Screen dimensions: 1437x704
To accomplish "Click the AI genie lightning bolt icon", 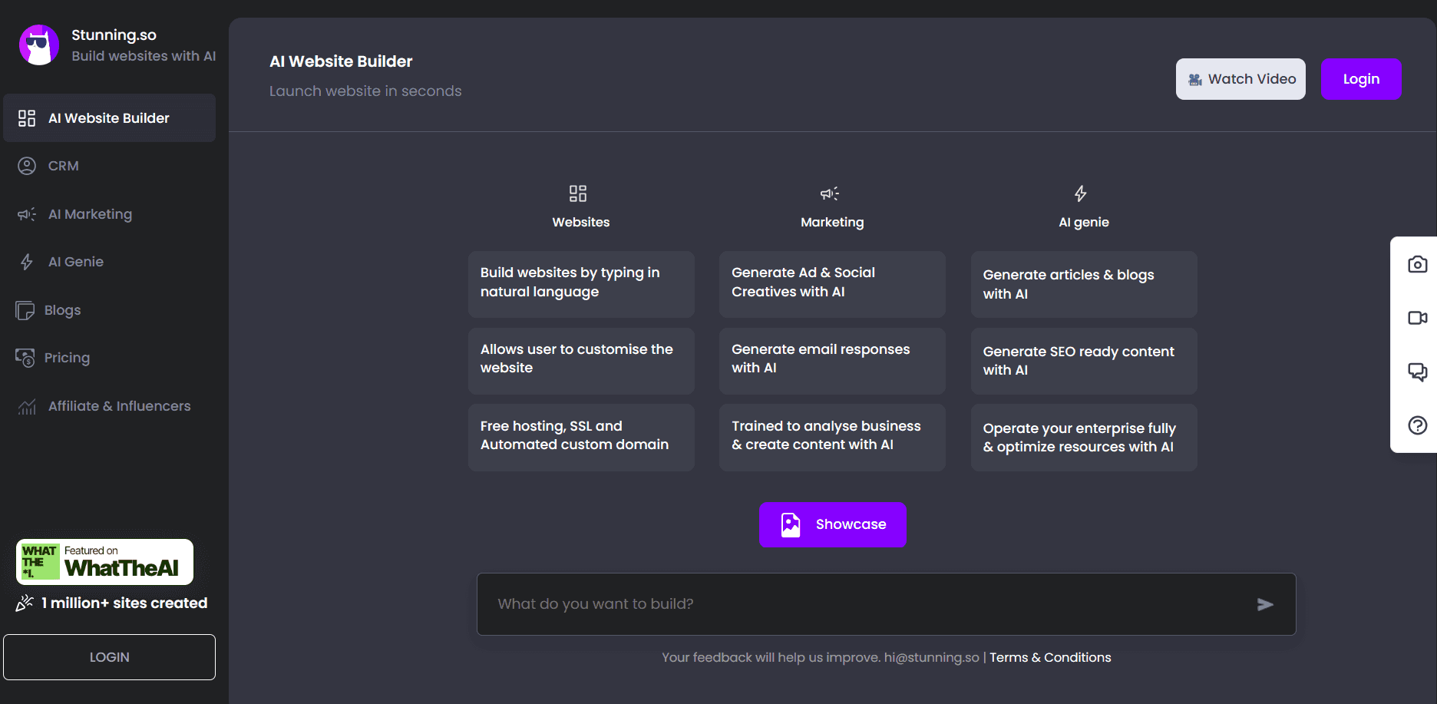I will point(1080,193).
